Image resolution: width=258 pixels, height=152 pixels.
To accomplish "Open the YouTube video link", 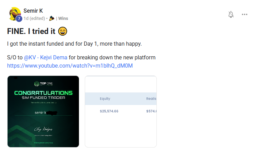I will click(70, 65).
